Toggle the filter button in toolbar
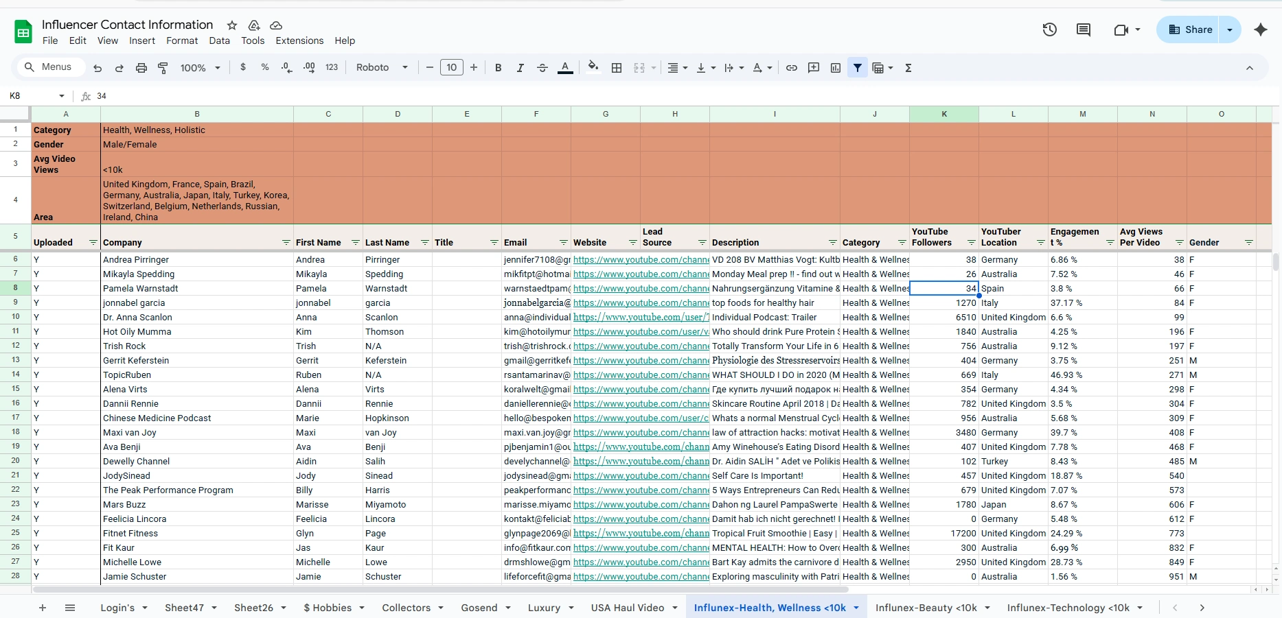 pos(858,68)
